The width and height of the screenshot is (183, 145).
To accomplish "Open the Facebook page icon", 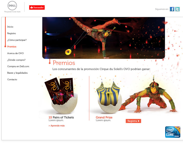I will pos(172,9).
